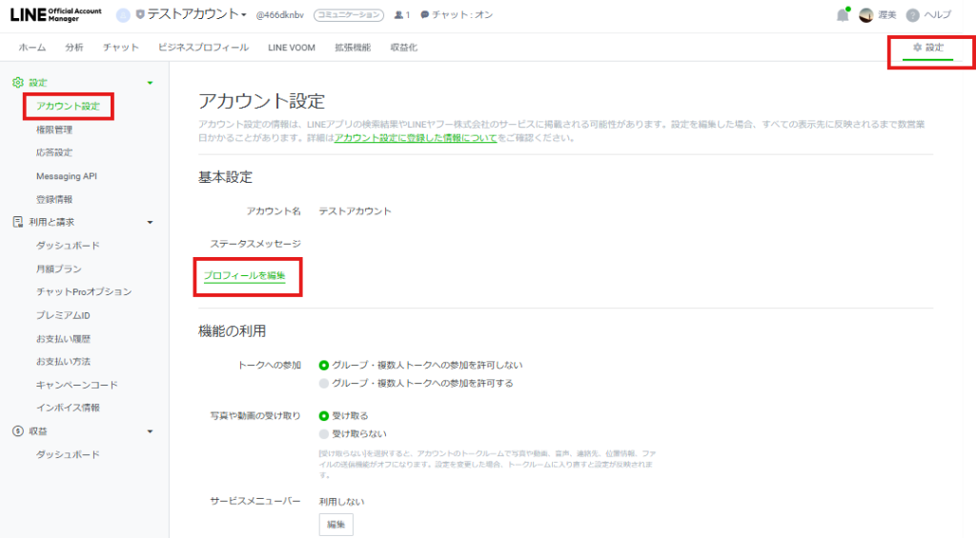Open 登録情報 in the sidebar
The image size is (976, 538).
tap(54, 199)
